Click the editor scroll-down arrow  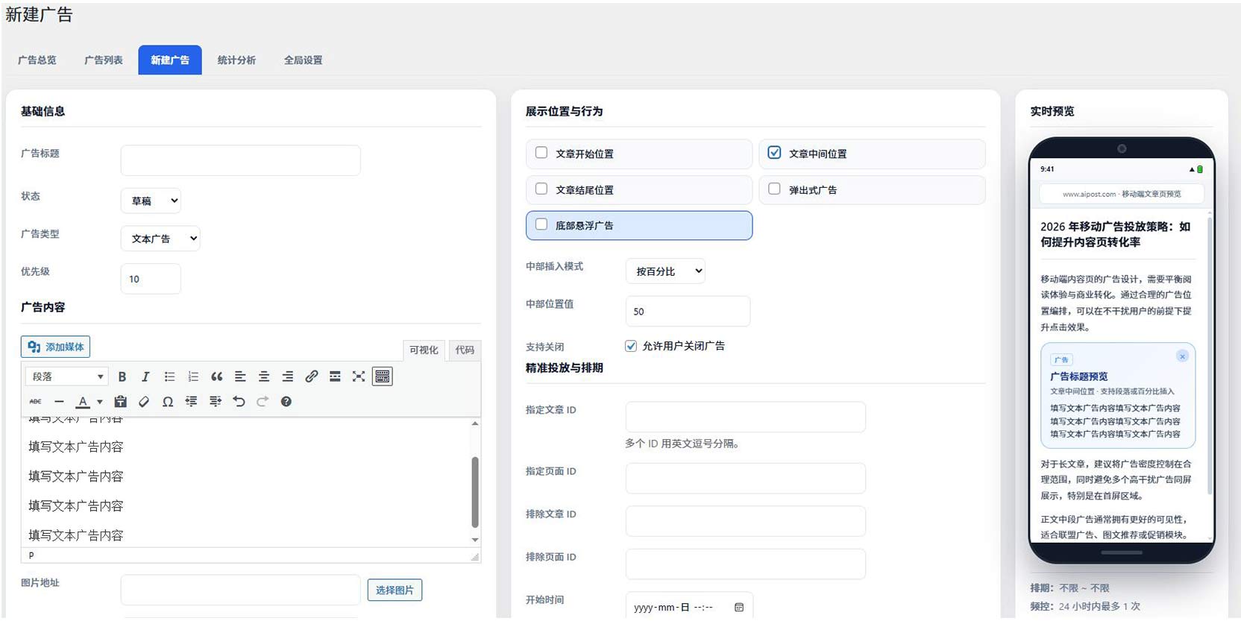click(x=475, y=540)
